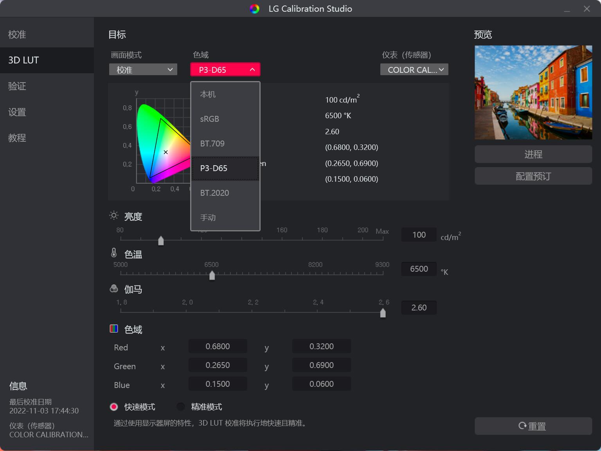Image resolution: width=601 pixels, height=451 pixels.
Task: Click the LG Calibration Studio logo icon
Action: pos(254,9)
